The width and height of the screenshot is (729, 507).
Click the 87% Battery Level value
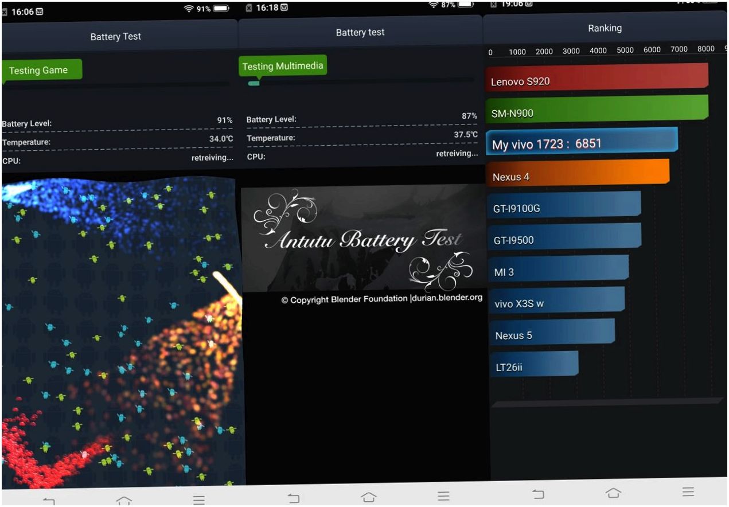(x=469, y=116)
